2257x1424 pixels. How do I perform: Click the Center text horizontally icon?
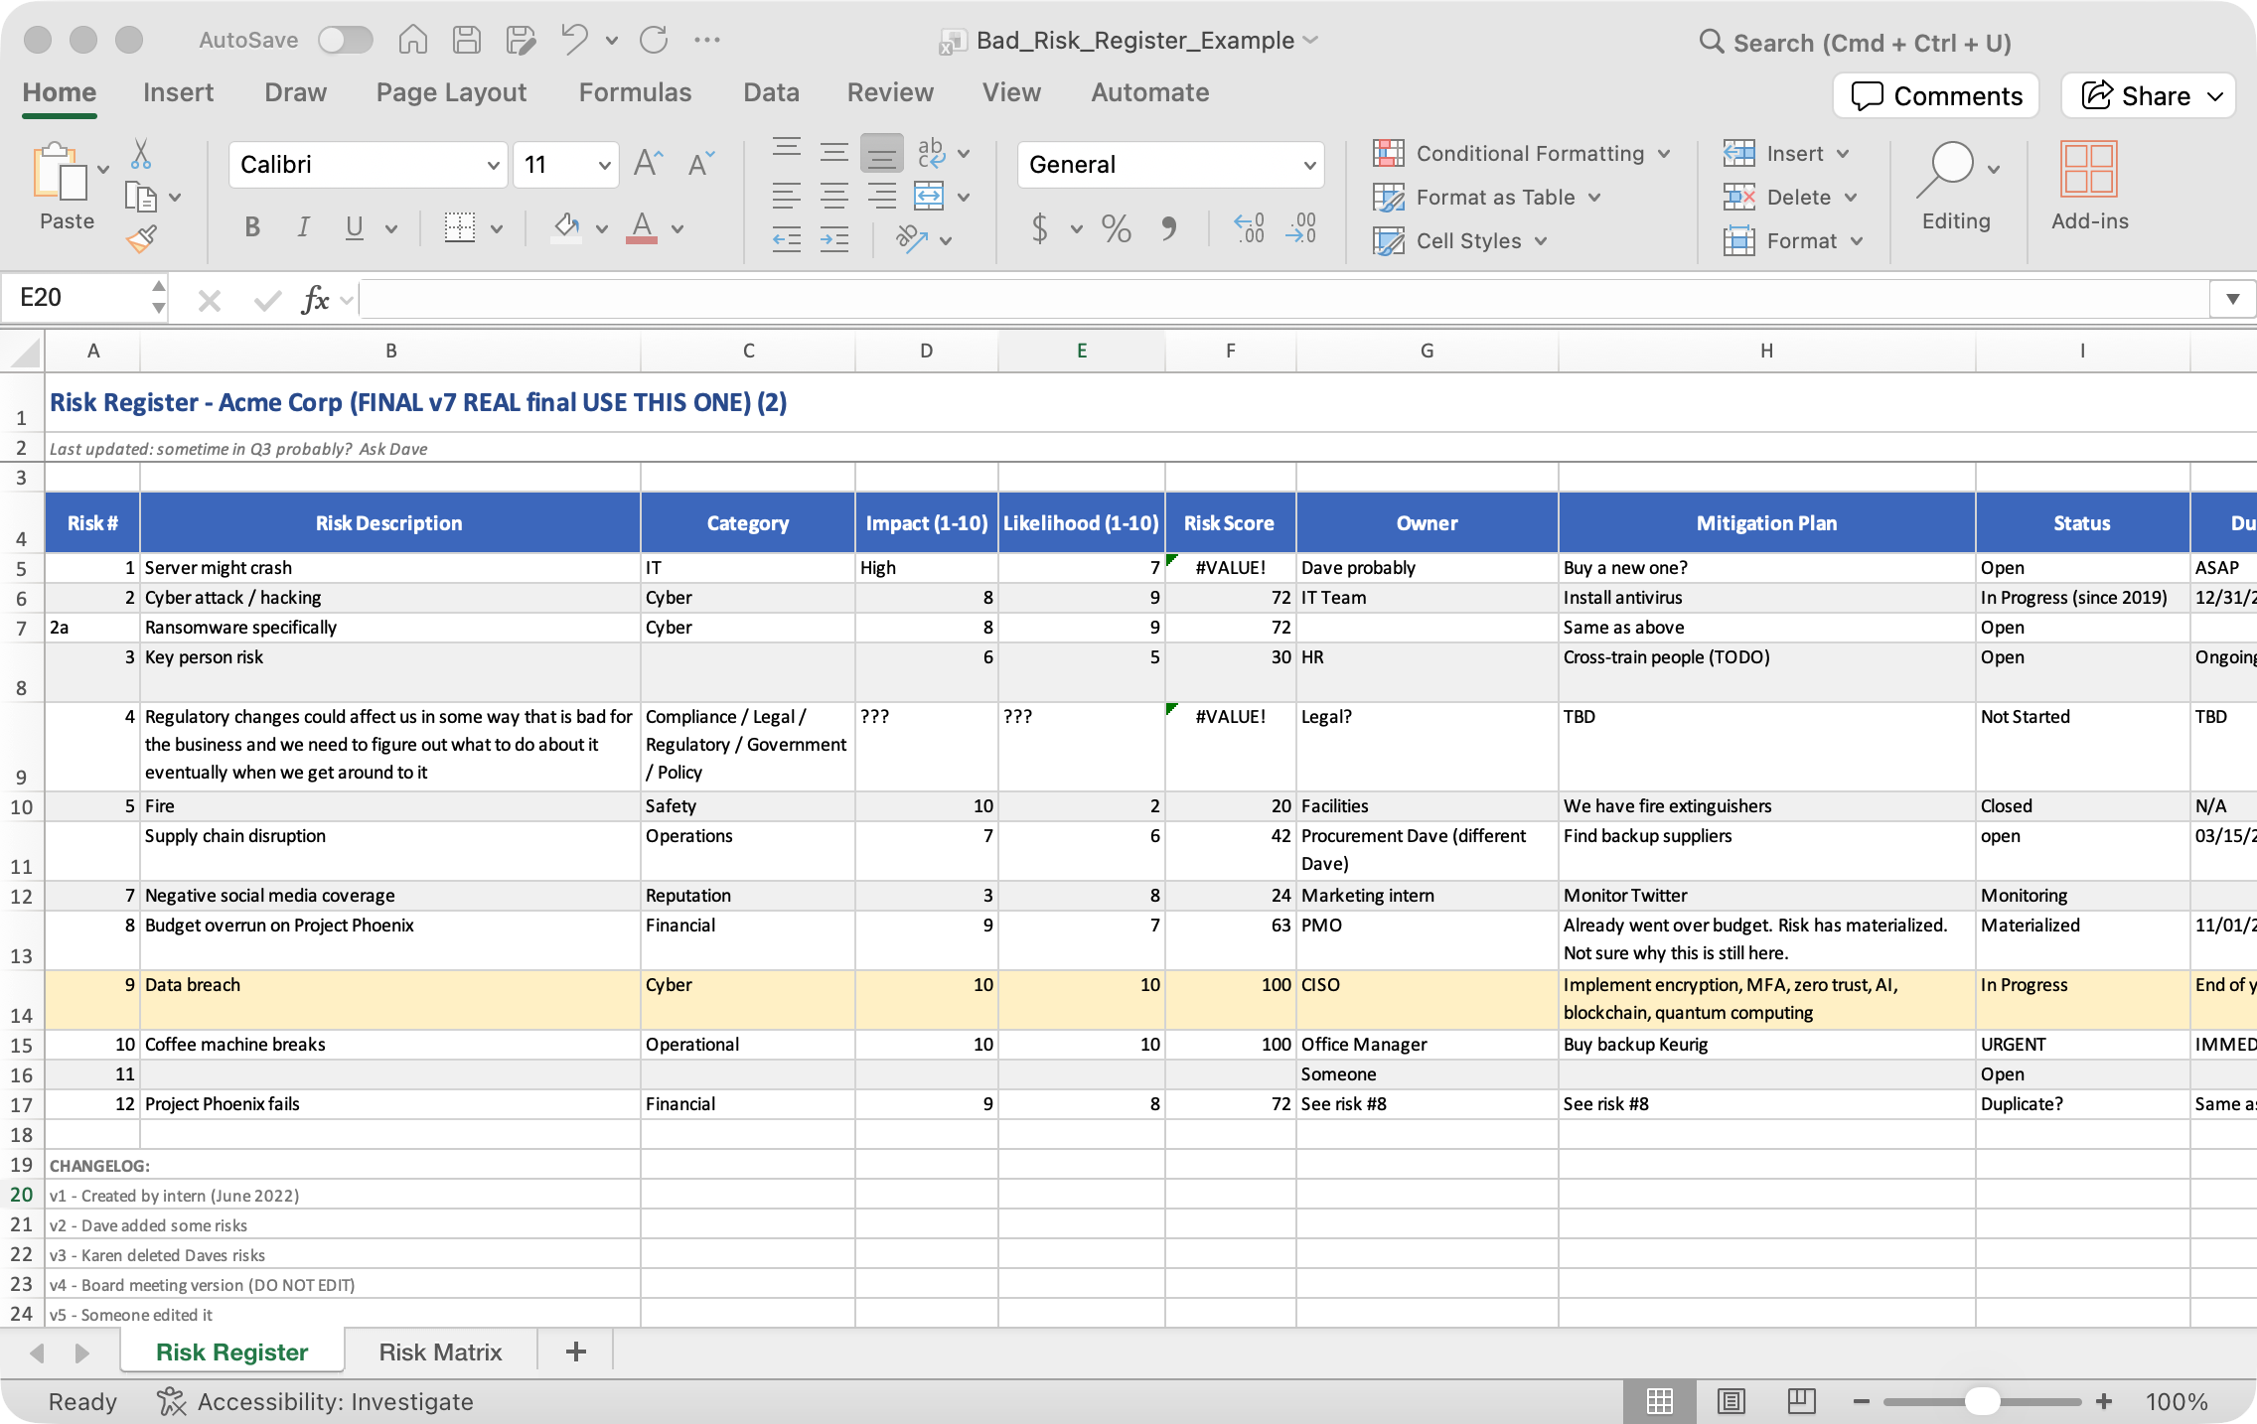(x=834, y=196)
